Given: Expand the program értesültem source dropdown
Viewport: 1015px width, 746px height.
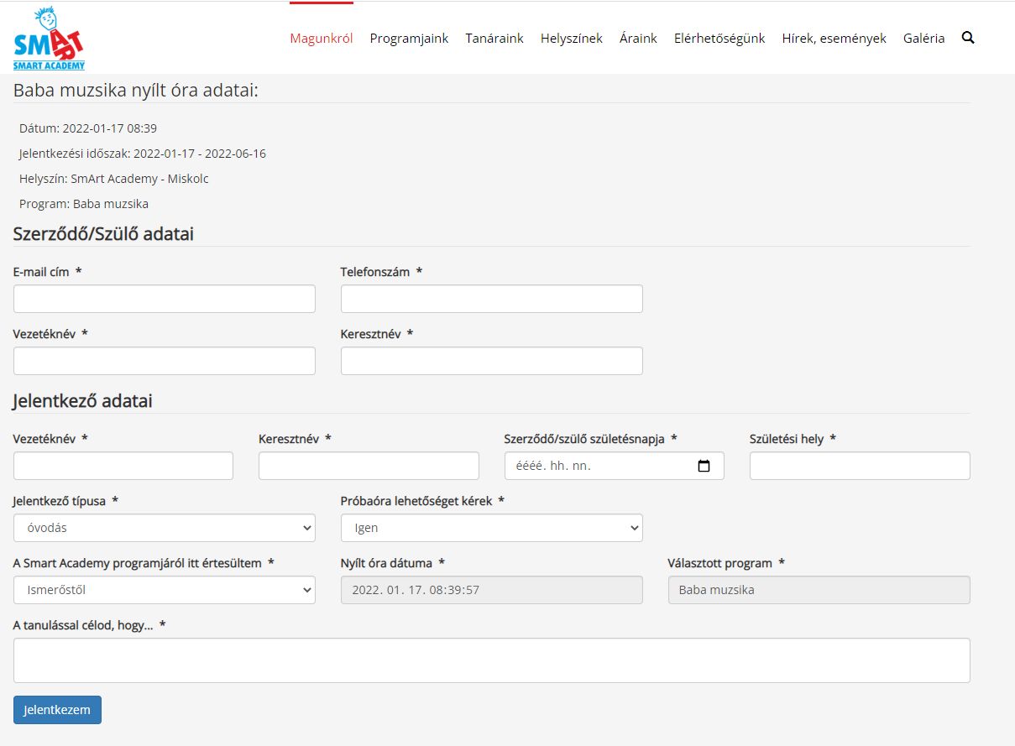Looking at the screenshot, I should [164, 590].
